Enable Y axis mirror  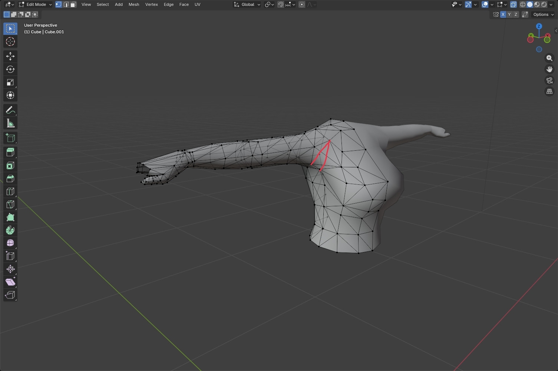tap(509, 14)
